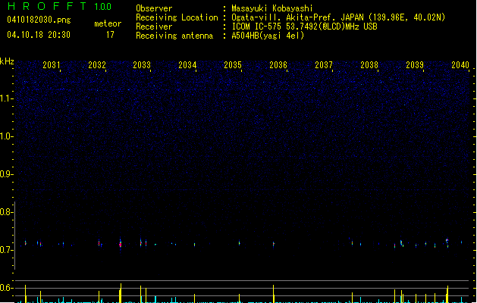This screenshot has width=477, height=303.
Task: Select the filename 0410182030.png
Action: point(39,20)
